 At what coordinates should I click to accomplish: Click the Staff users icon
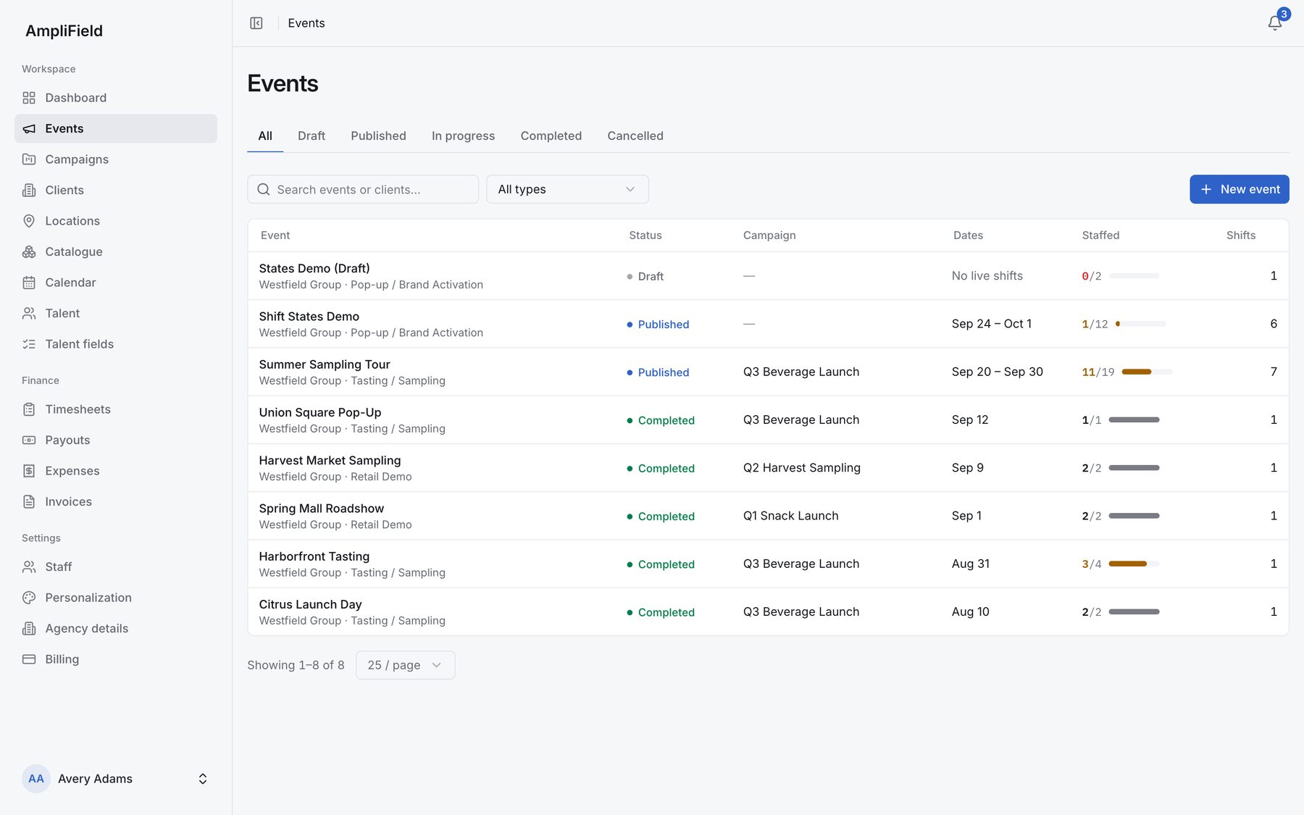coord(29,567)
